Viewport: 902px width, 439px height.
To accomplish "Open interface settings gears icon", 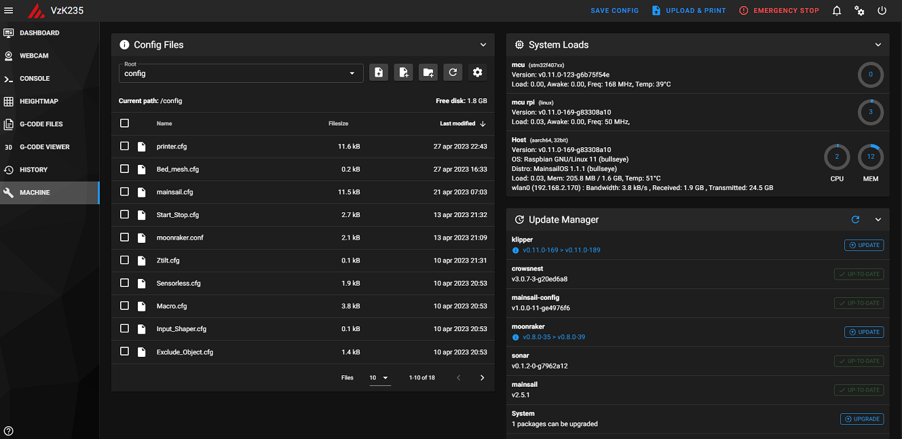I will point(859,10).
